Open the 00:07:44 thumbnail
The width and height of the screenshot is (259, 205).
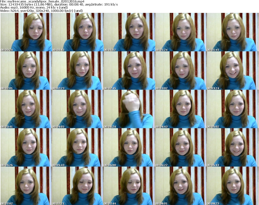coord(129,186)
